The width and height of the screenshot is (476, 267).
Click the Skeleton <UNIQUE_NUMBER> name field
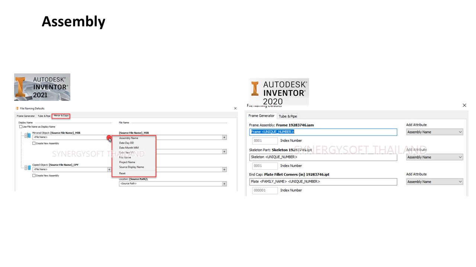323,157
